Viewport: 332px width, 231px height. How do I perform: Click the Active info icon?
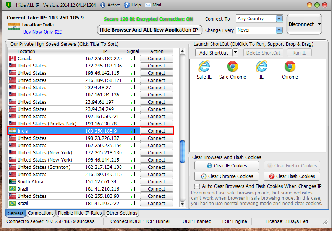103,5
